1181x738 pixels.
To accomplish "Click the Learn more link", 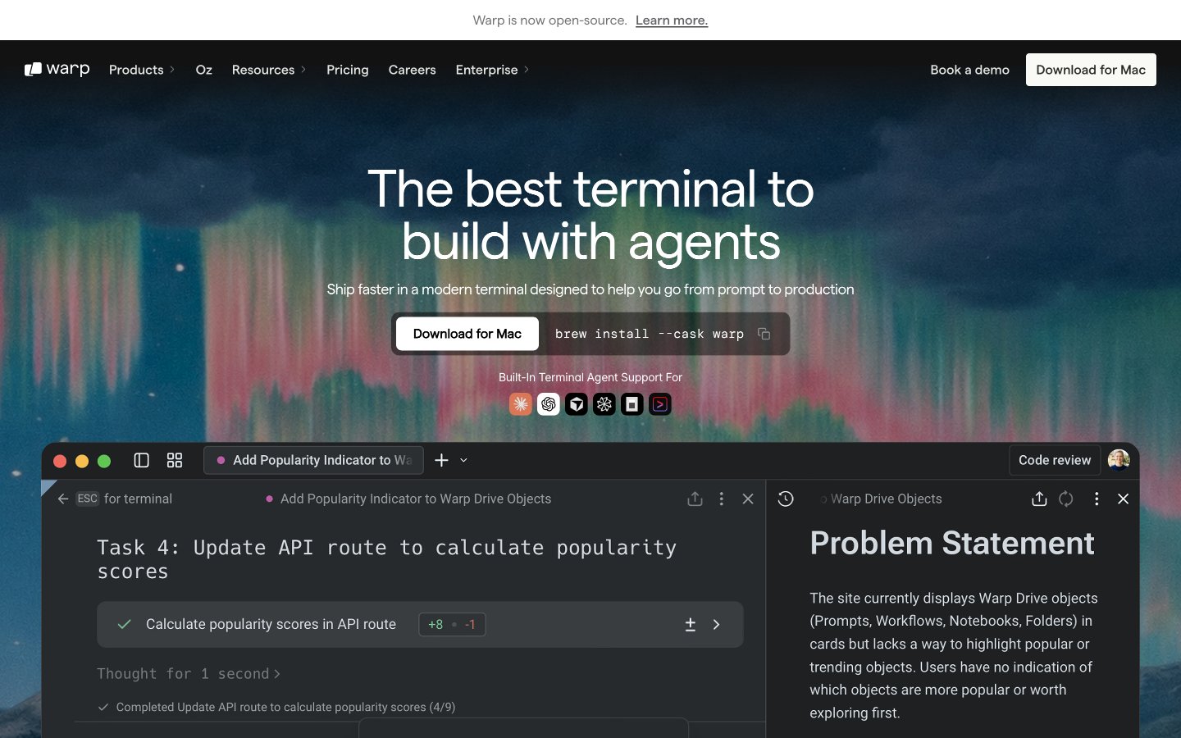I will 672,20.
